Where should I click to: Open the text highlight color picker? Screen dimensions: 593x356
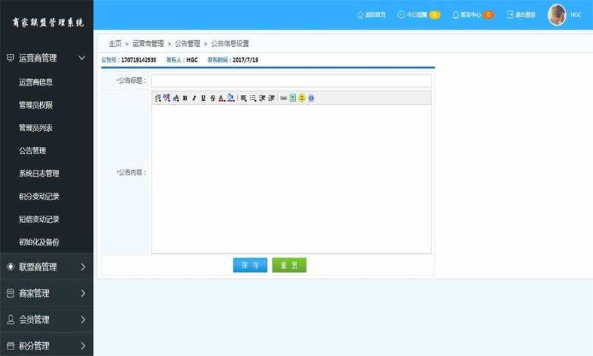point(231,98)
